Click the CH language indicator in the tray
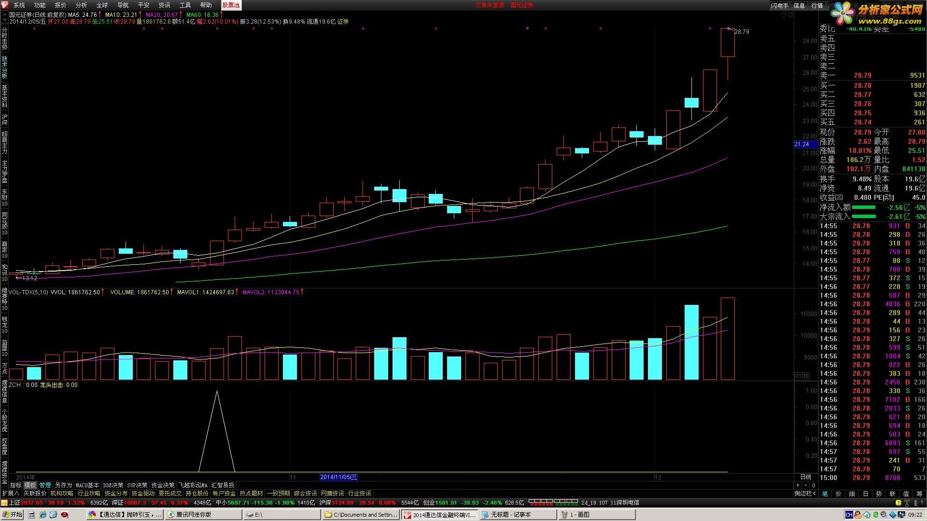This screenshot has height=521, width=927. pyautogui.click(x=849, y=515)
